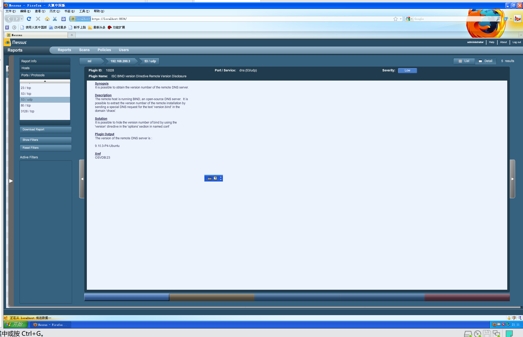Click the safely remove hardware tray icon
Image resolution: width=523 pixels, height=337 pixels.
[x=508, y=325]
